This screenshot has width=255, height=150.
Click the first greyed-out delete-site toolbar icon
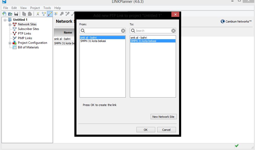click(62, 14)
